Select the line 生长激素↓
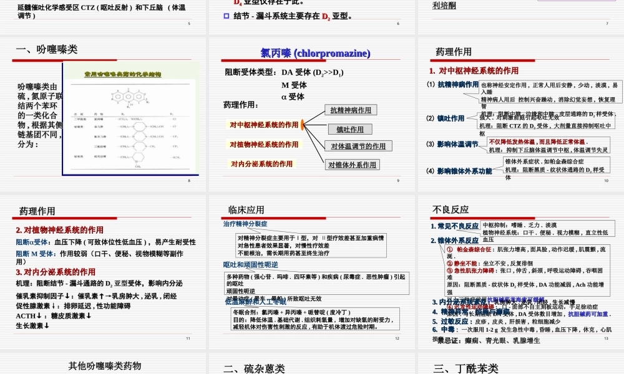The height and width of the screenshot is (374, 624). pyautogui.click(x=32, y=325)
